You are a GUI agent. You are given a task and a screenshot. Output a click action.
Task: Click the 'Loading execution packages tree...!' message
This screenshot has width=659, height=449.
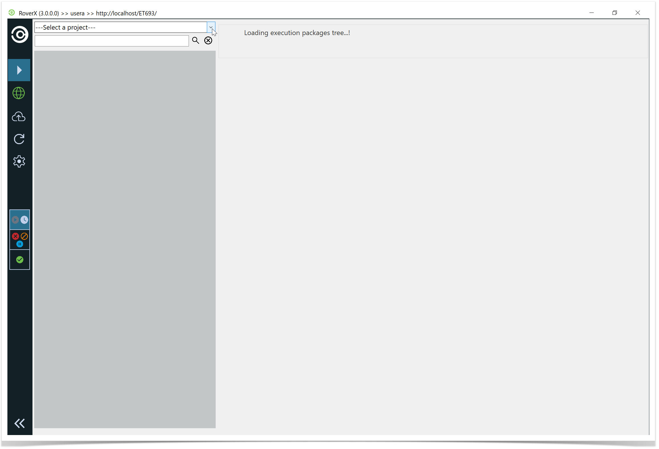[x=297, y=33]
